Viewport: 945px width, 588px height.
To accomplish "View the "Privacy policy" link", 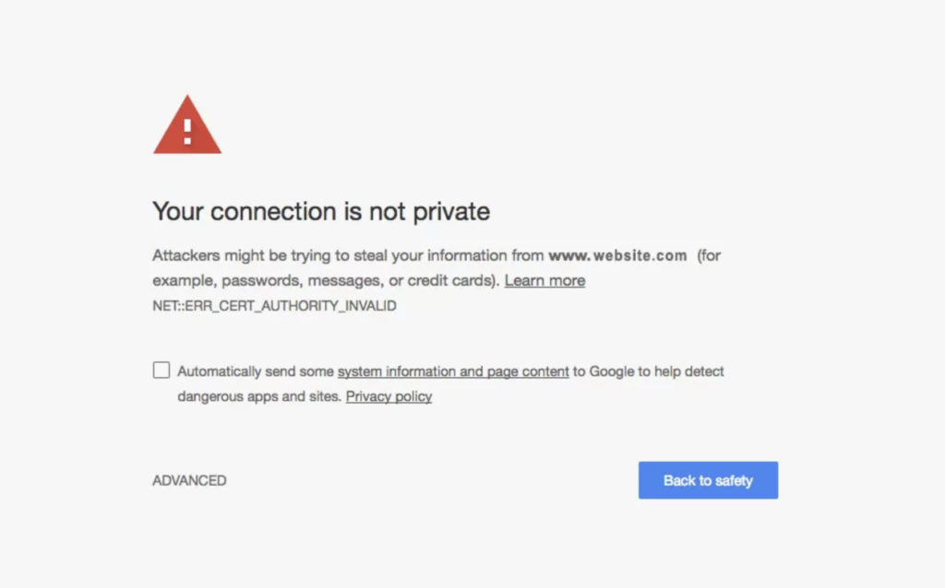I will tap(389, 396).
